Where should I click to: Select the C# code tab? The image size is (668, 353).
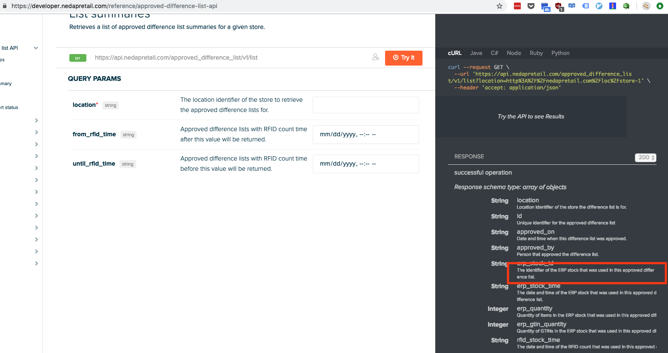click(x=494, y=53)
